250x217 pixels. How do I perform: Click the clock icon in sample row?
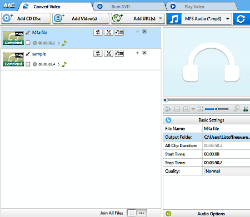tap(34, 64)
